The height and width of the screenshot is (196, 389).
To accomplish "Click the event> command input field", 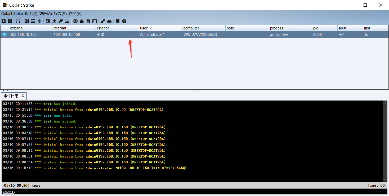I will 201,192.
